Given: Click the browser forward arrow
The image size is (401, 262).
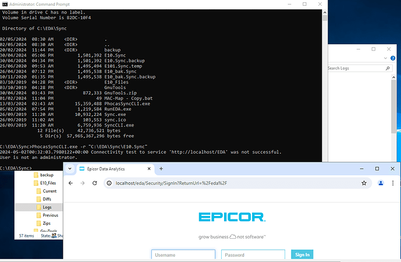Looking at the screenshot, I should (x=82, y=183).
